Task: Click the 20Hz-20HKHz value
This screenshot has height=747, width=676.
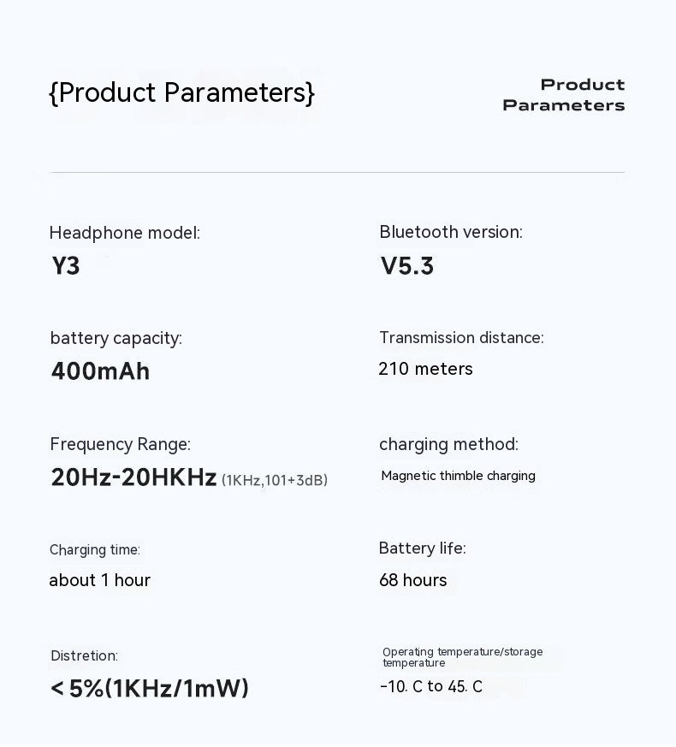Action: (x=133, y=477)
